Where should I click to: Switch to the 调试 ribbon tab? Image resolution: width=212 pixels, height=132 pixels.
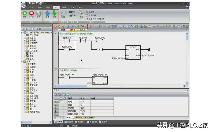(64, 7)
